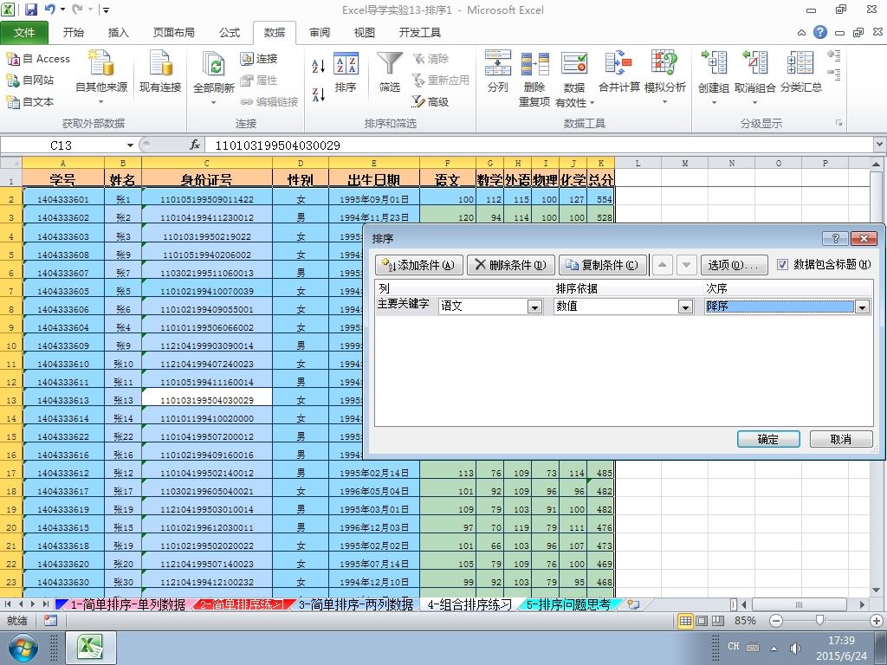Click the insert function fx icon
This screenshot has width=887, height=665.
[x=195, y=145]
